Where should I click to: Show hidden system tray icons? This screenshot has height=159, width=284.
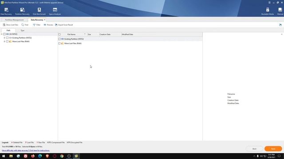click(x=254, y=156)
